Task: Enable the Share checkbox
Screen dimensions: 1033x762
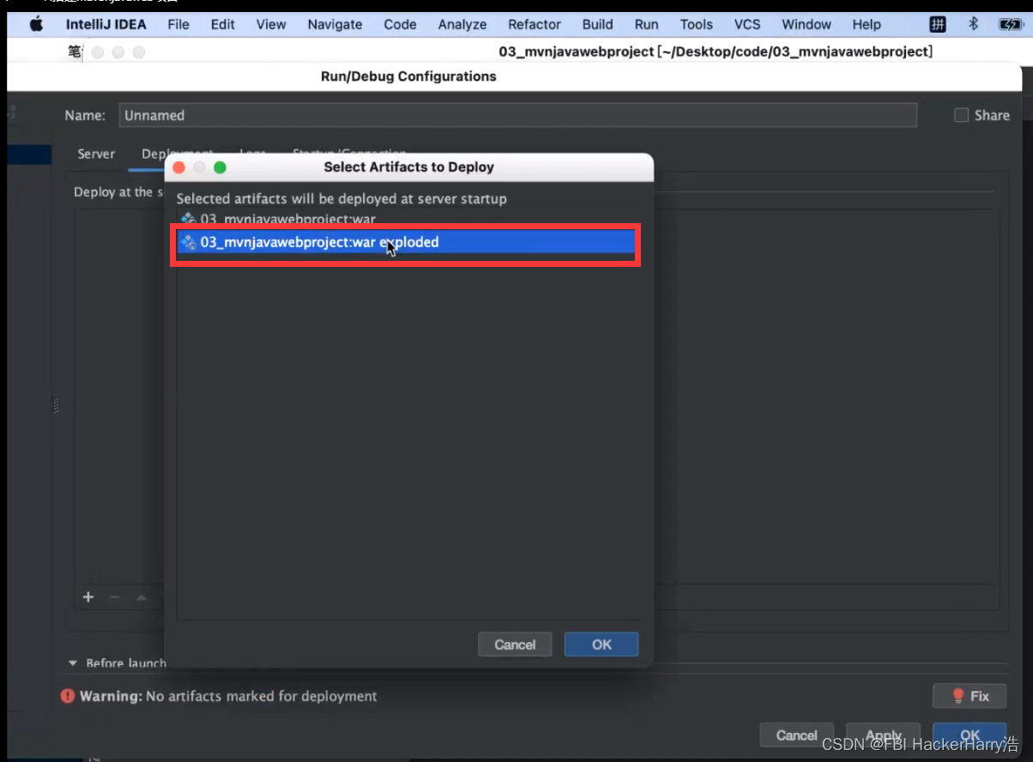Action: point(962,115)
